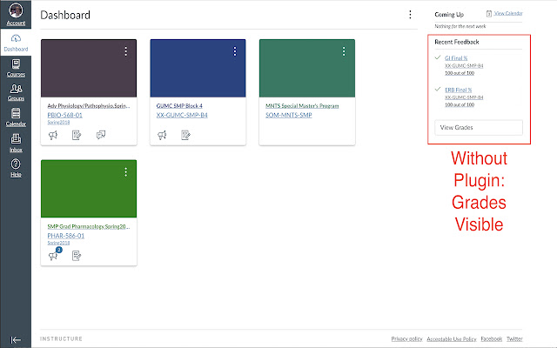Click the green checkmark beside ERB Final %
The width and height of the screenshot is (557, 348).
click(438, 89)
